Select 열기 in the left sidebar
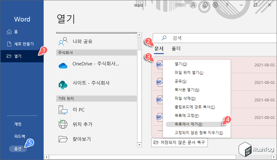 tap(22, 56)
